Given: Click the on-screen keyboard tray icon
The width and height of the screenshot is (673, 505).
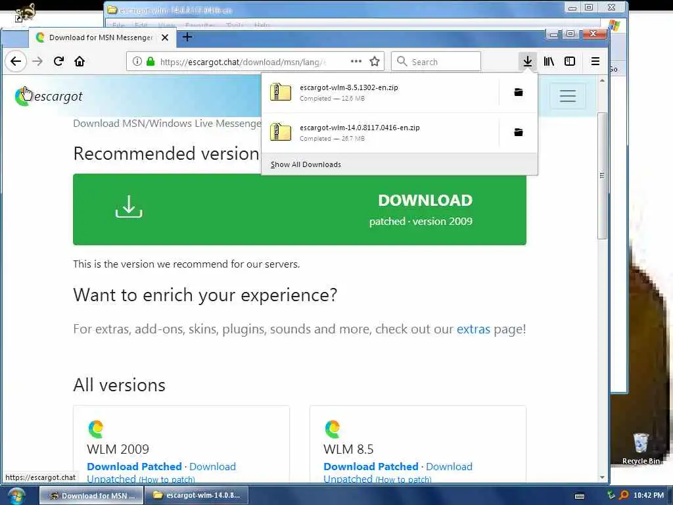Looking at the screenshot, I should [x=580, y=496].
